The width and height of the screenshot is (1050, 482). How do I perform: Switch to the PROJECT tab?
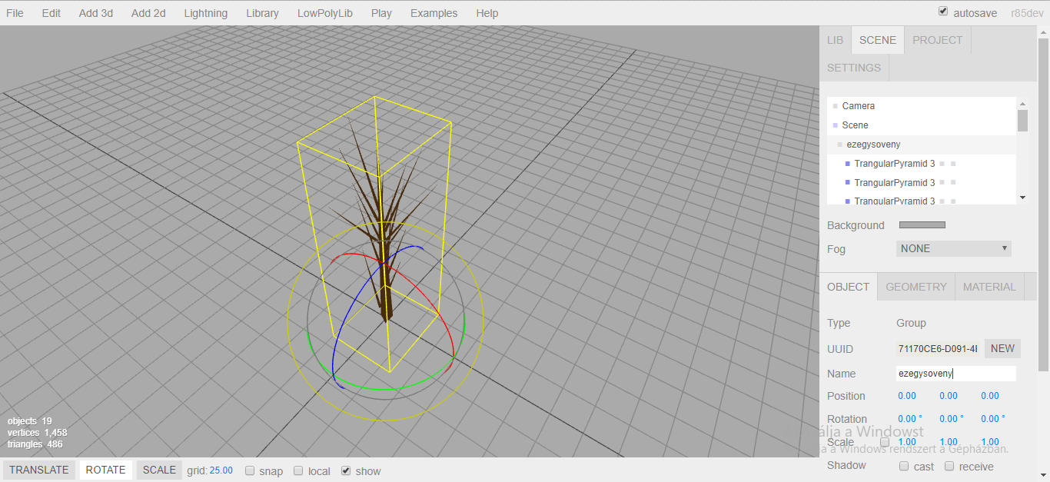pos(938,40)
